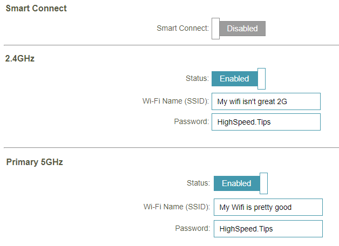This screenshot has width=339, height=246.
Task: Click the 'Password:' label under 2.4GHz
Action: pyautogui.click(x=191, y=121)
